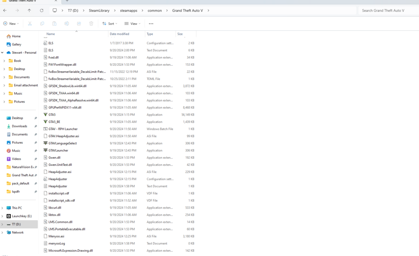This screenshot has width=419, height=256.
Task: Click the GTA5 application icon
Action: [x=46, y=114]
